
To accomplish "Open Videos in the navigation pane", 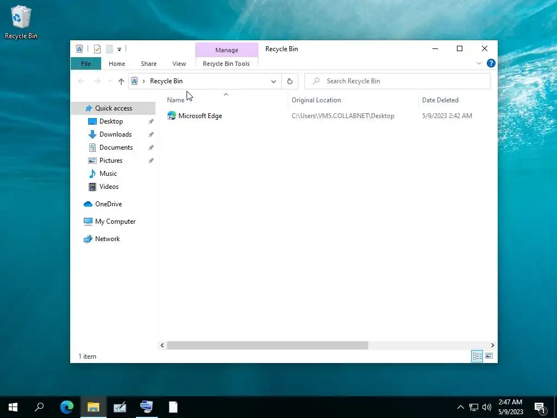I will [x=109, y=187].
